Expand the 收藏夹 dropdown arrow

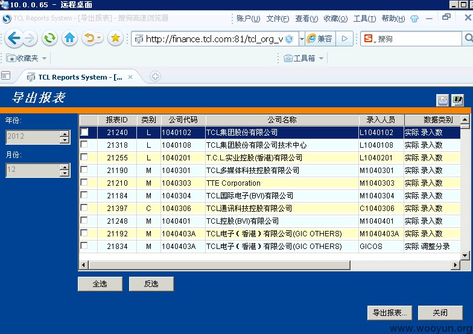pos(45,58)
